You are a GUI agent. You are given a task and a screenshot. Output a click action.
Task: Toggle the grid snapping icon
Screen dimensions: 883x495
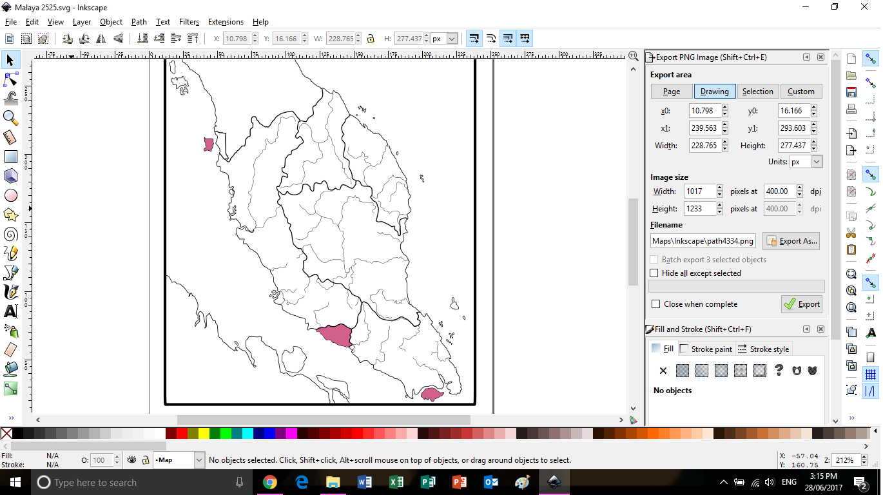[x=871, y=374]
